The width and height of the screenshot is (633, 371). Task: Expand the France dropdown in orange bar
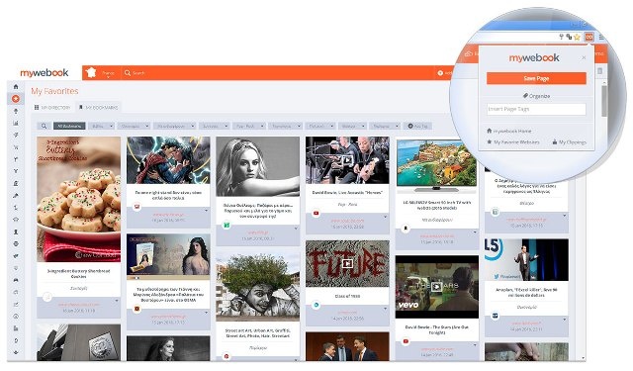tap(108, 74)
